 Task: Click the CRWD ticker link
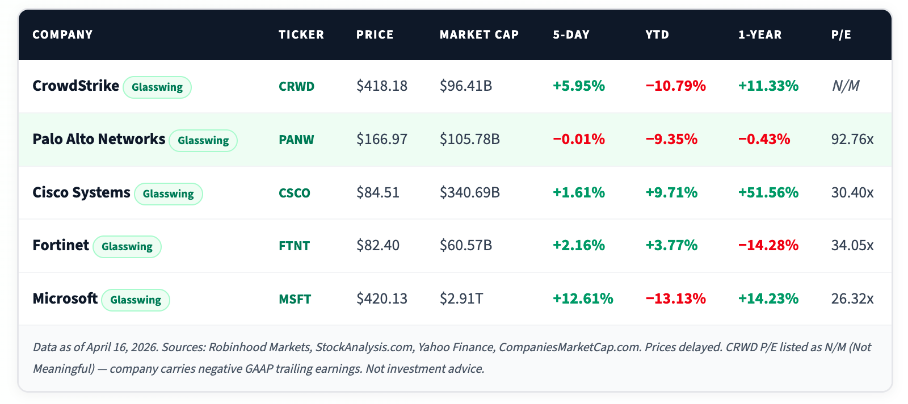point(296,86)
